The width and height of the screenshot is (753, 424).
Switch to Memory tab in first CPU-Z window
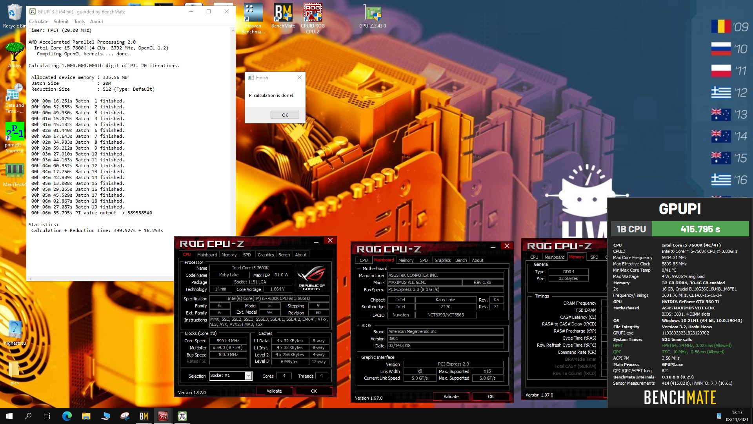(x=229, y=255)
